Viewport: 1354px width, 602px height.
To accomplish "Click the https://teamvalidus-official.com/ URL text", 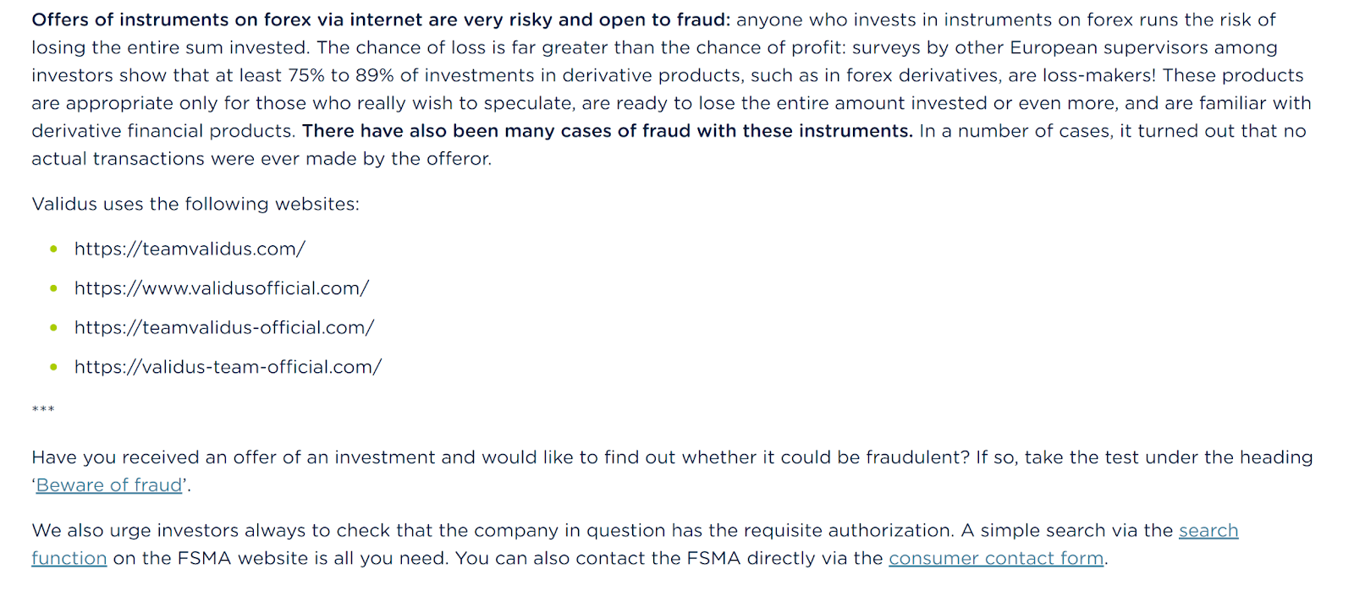I will 224,328.
